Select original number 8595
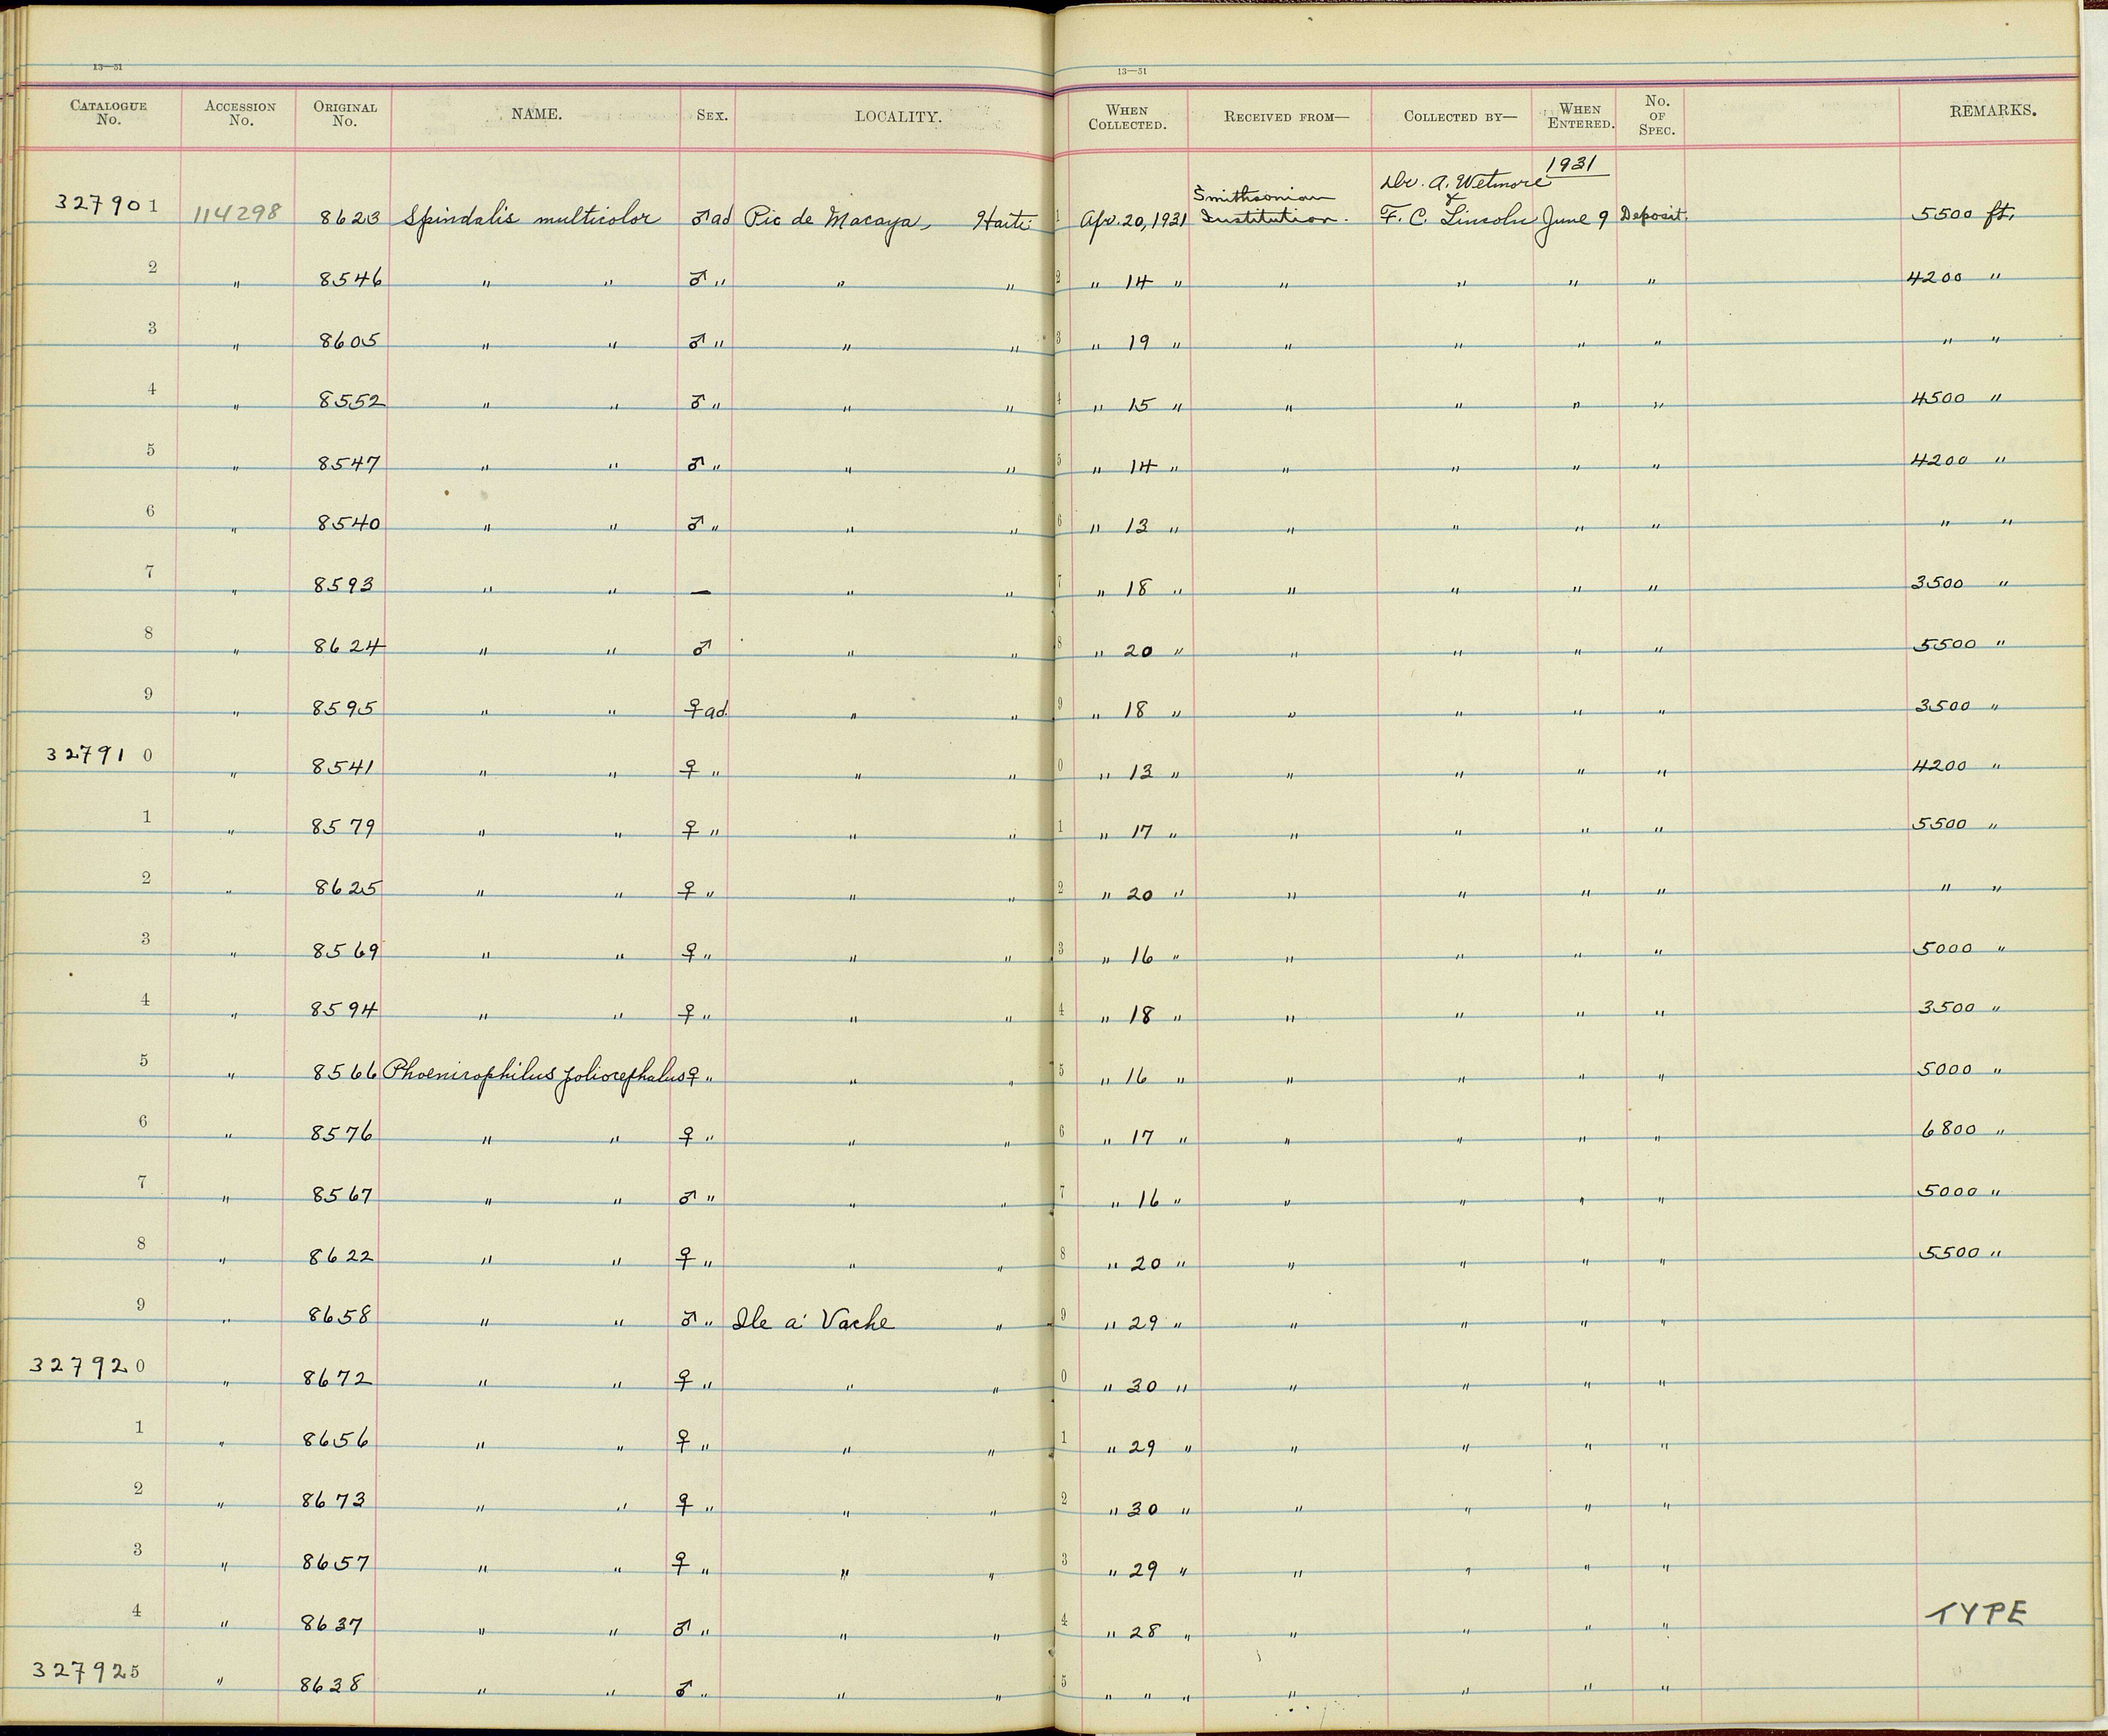2108x1736 pixels. 345,708
